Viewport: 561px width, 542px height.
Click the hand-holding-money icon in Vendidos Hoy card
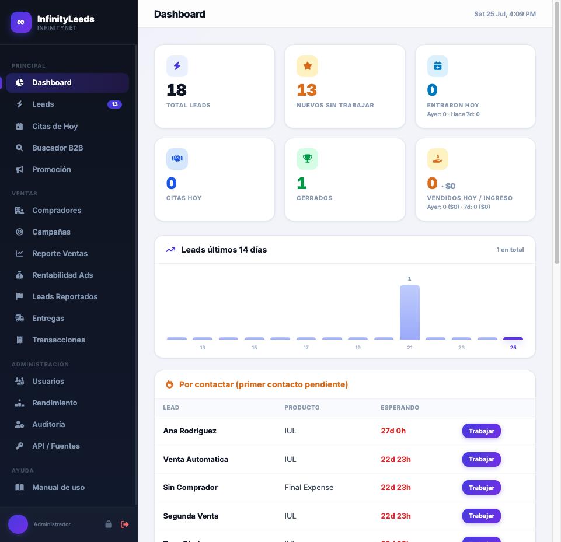tap(438, 159)
